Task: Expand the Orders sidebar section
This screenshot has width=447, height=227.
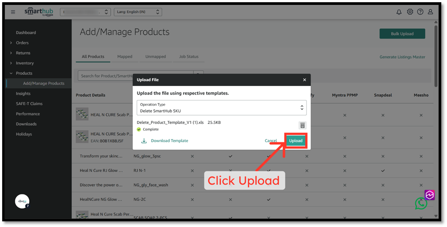Action: 22,43
